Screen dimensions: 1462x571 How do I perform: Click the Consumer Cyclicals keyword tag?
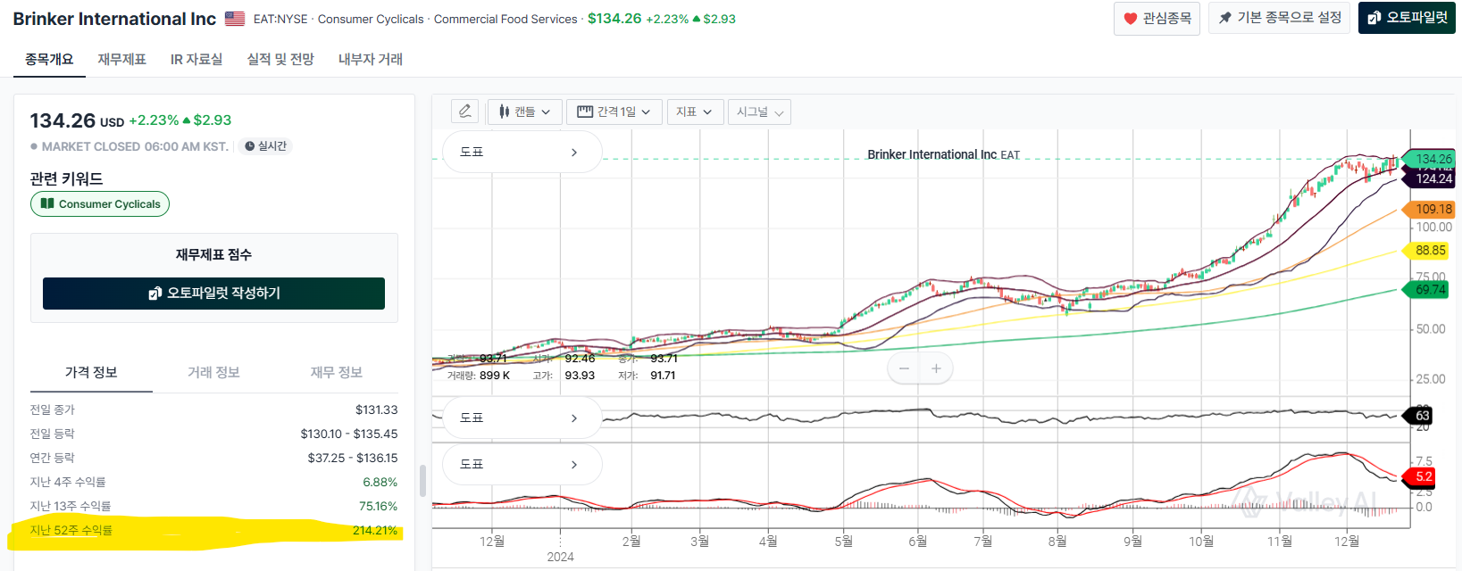click(x=100, y=204)
